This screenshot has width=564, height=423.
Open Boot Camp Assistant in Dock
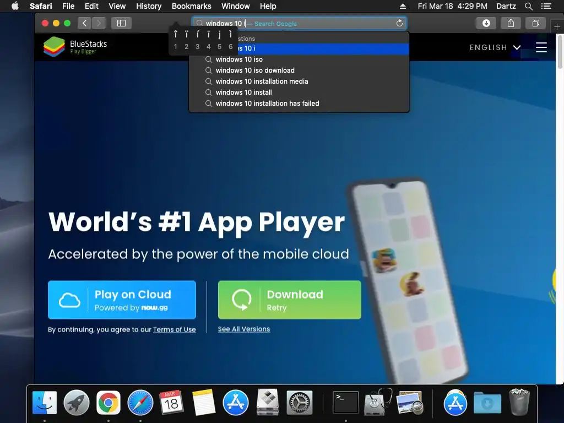tap(267, 402)
